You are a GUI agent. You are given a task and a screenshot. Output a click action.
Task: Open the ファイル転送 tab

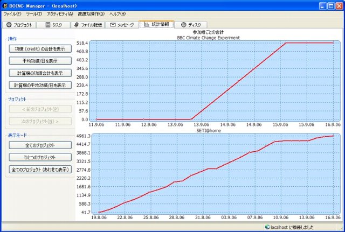point(88,25)
